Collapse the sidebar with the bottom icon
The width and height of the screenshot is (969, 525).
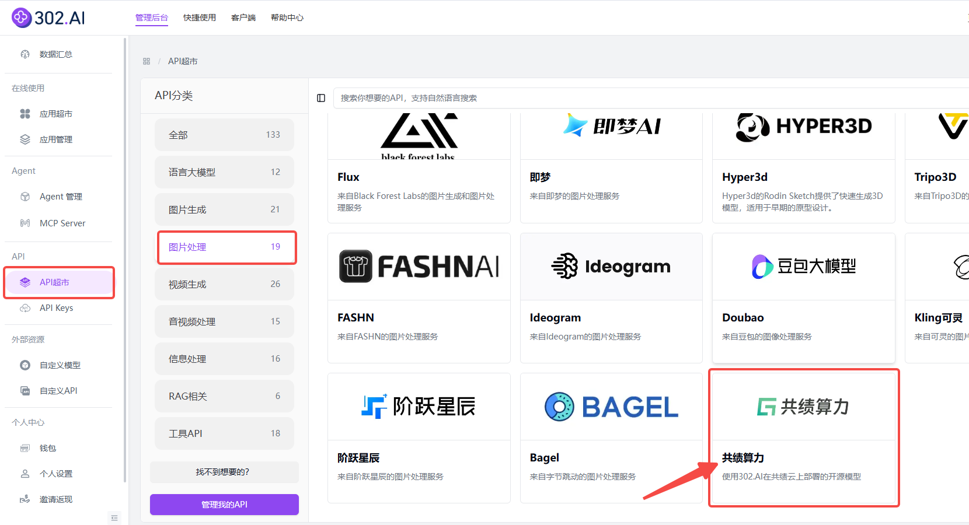click(x=114, y=518)
